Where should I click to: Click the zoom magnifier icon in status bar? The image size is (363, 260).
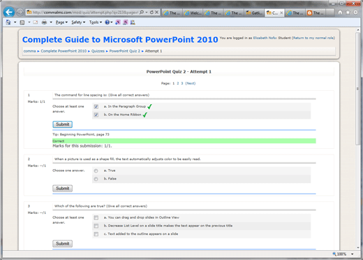(334, 254)
